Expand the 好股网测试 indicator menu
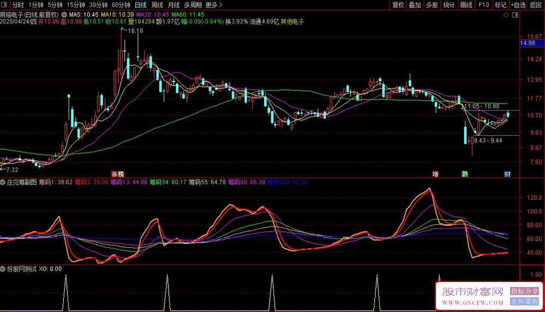Viewport: 545px width, 312px height. point(3,268)
